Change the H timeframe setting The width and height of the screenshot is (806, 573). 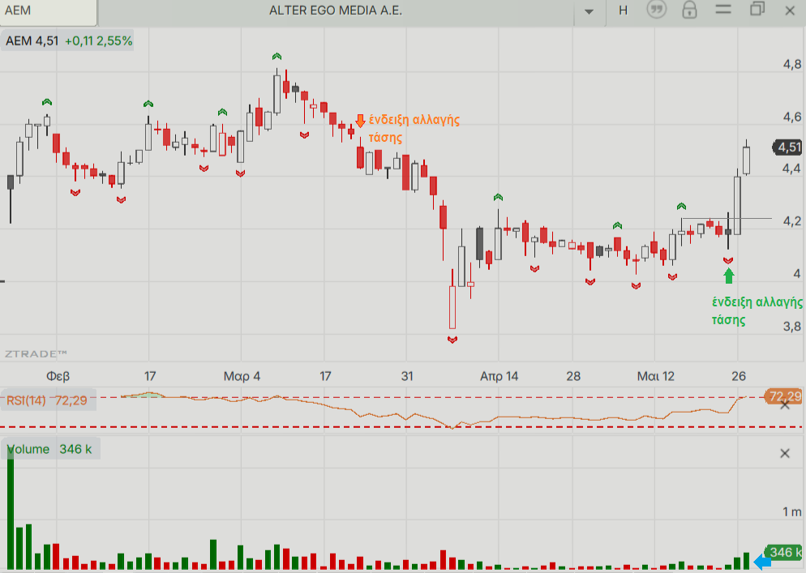tap(623, 11)
